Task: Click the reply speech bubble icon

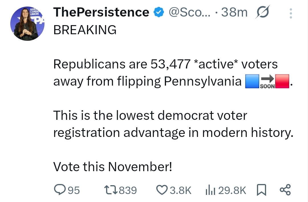Action: click(x=60, y=190)
